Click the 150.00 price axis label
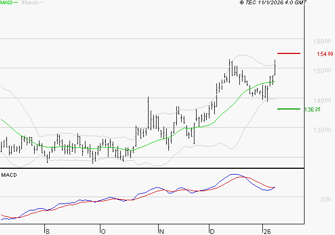 322,70
